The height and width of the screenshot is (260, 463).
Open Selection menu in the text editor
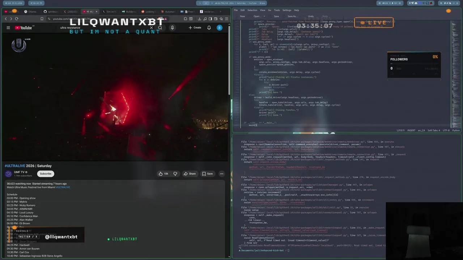[x=252, y=10]
